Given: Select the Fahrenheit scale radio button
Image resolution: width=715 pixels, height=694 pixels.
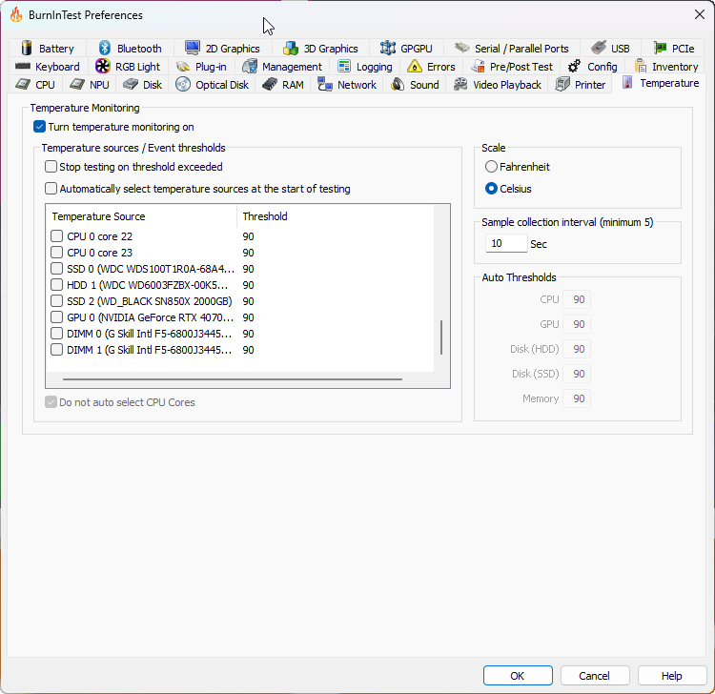Looking at the screenshot, I should coord(491,167).
